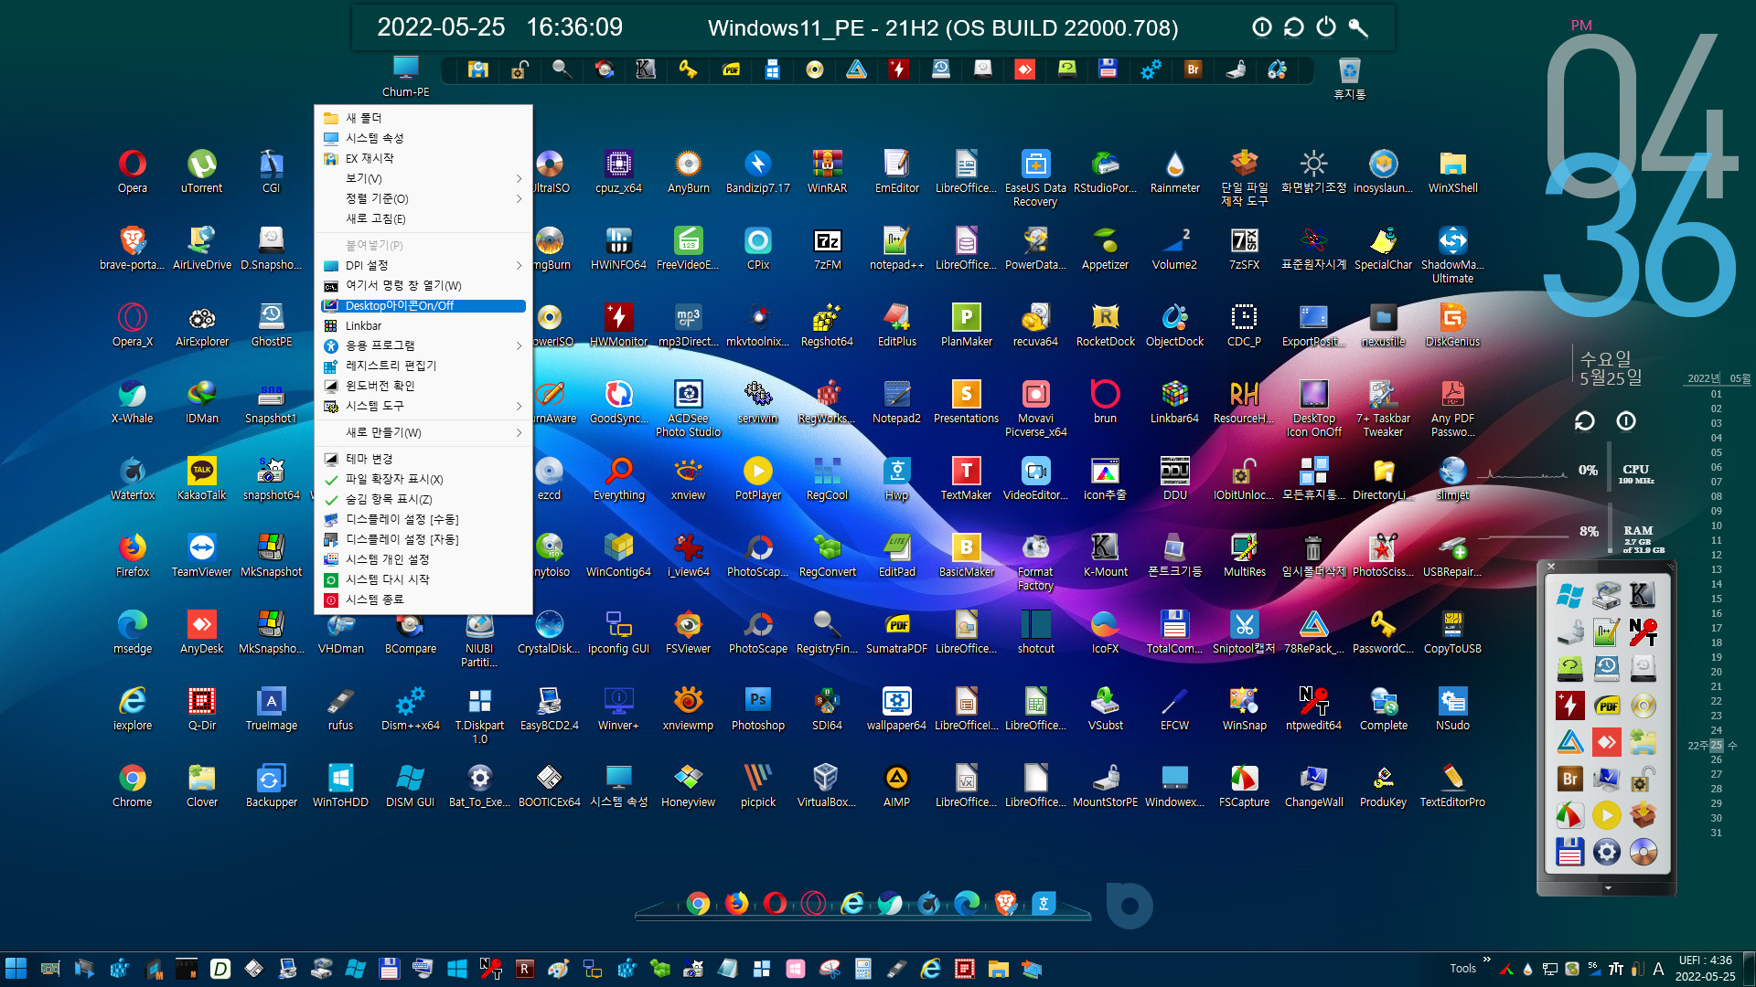The width and height of the screenshot is (1756, 987).
Task: Open the Chrome desktop icon
Action: (x=133, y=785)
